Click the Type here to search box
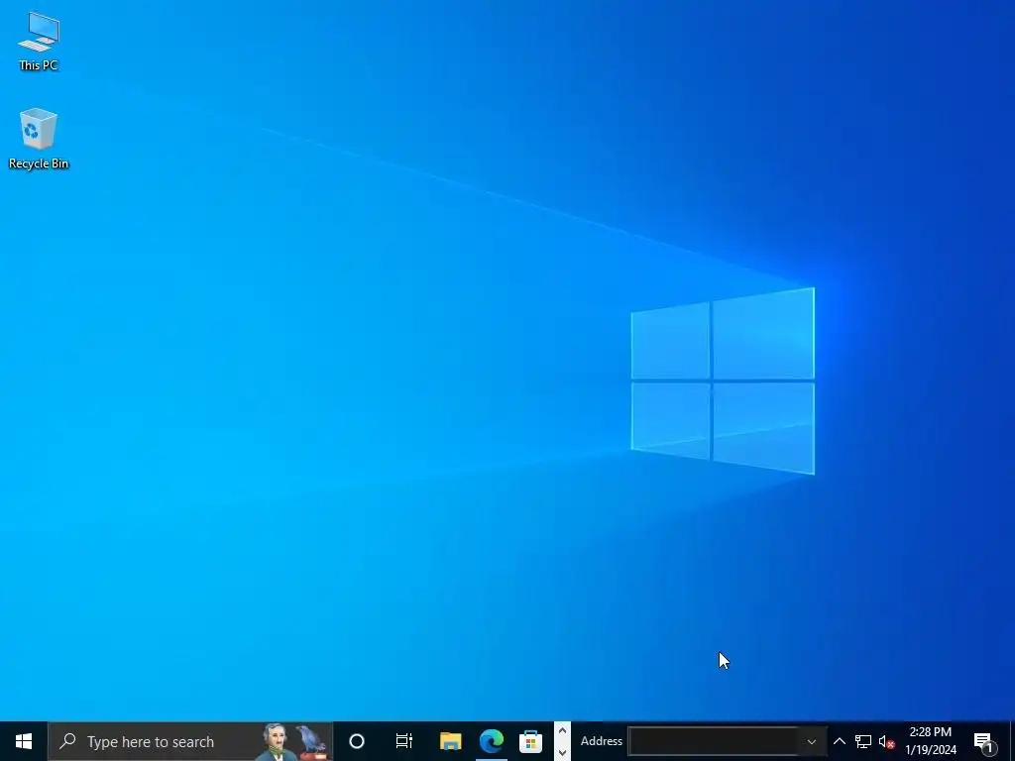1015x761 pixels. click(191, 741)
